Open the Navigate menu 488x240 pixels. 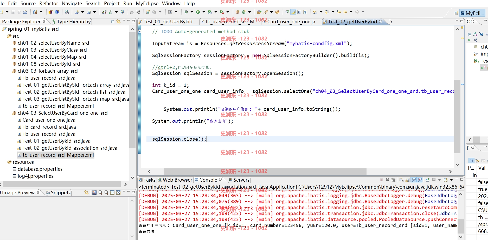72,3
